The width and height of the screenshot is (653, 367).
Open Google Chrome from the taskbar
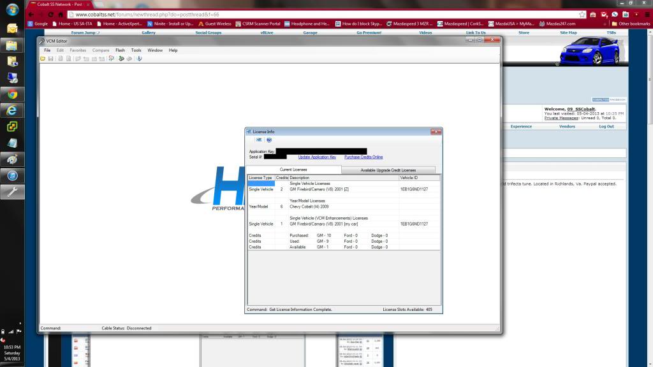12,94
